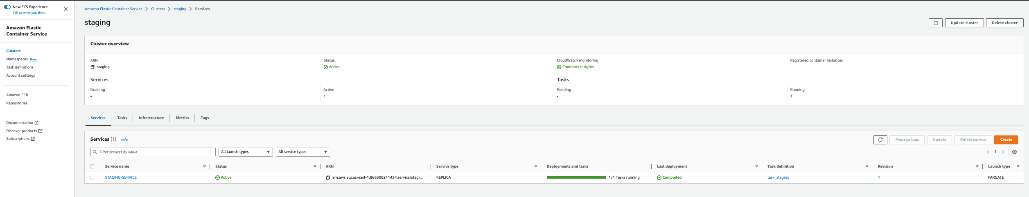Switch to the Tags tab
Image resolution: width=1029 pixels, height=197 pixels.
(x=205, y=118)
